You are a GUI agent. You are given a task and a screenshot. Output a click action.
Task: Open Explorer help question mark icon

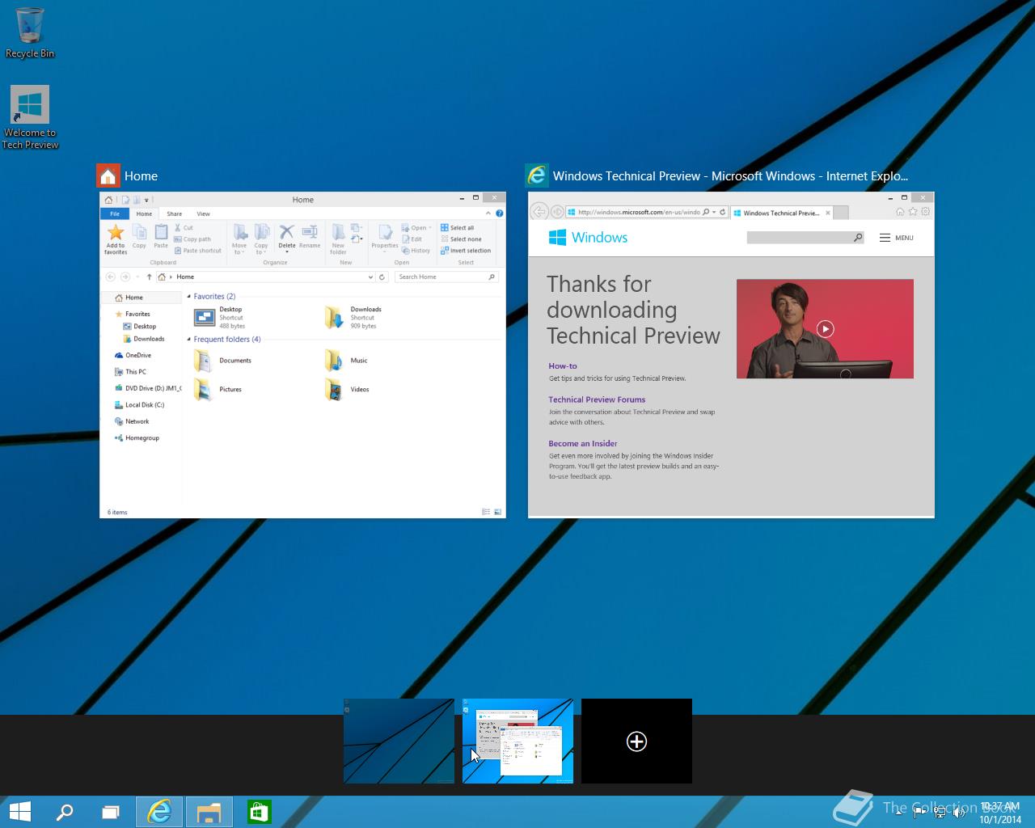[499, 213]
